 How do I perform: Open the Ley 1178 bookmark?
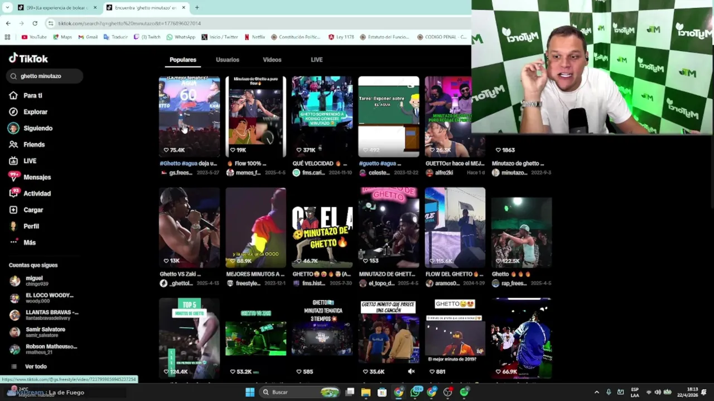pos(341,37)
